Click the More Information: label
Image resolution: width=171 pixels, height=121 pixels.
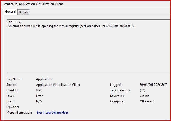click(19, 113)
